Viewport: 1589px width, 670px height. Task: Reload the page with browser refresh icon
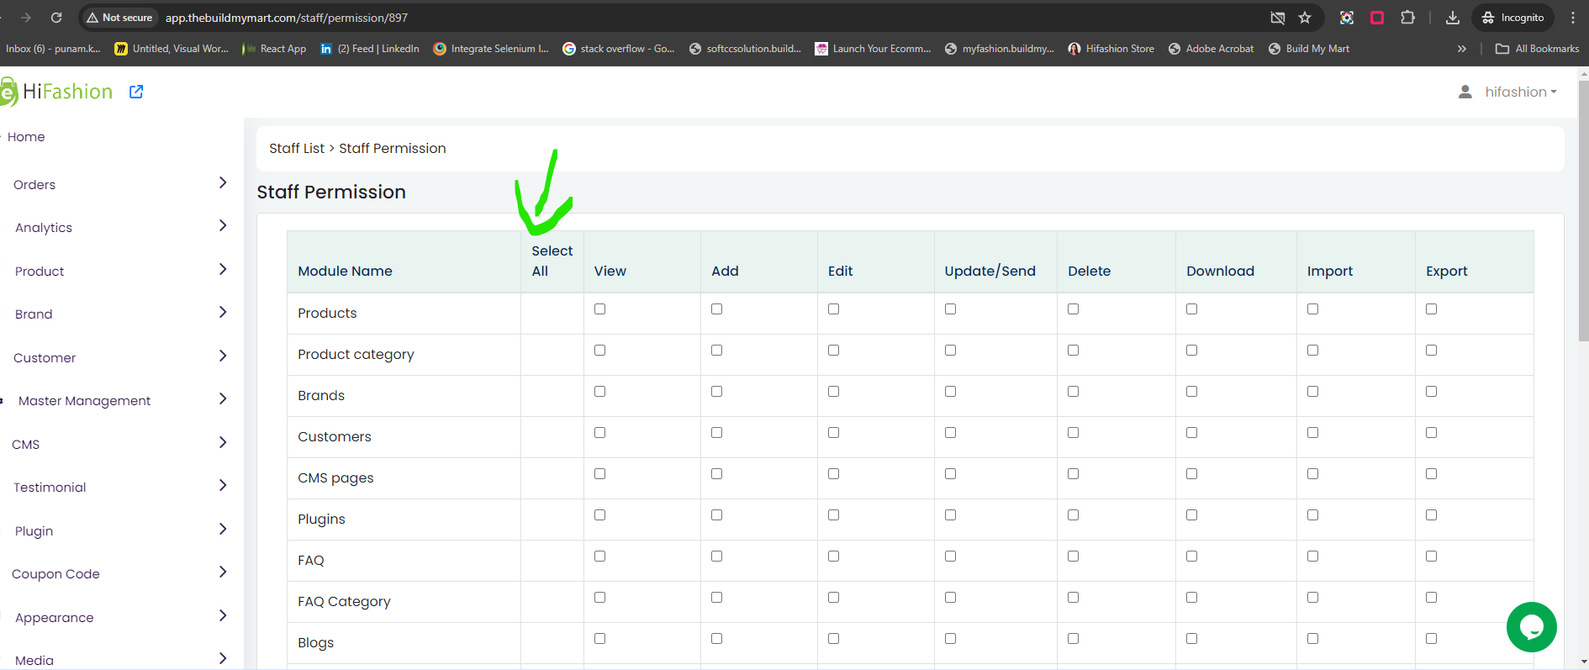tap(56, 18)
